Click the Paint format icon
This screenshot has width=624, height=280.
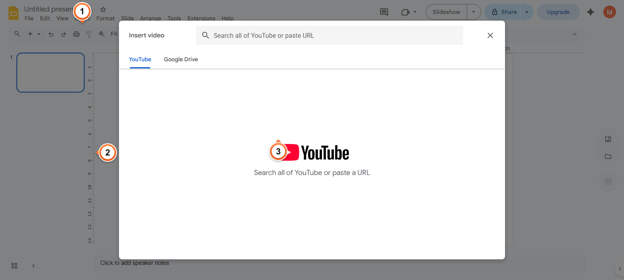click(x=89, y=34)
